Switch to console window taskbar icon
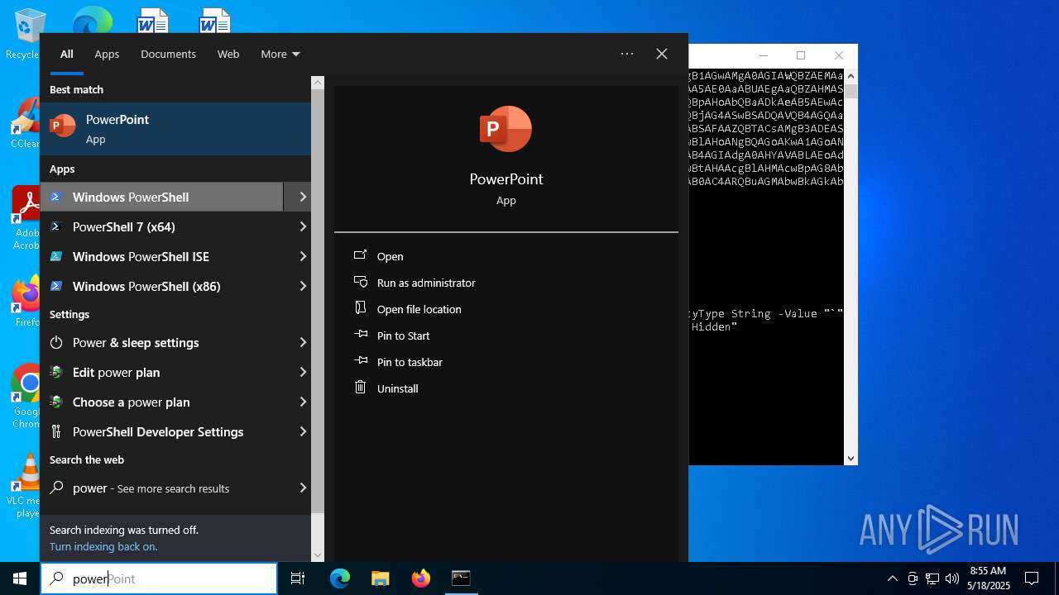The image size is (1059, 595). 461,578
